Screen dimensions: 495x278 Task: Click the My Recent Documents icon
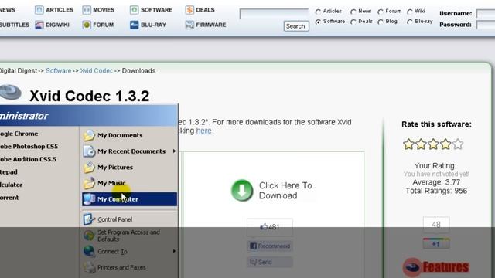point(89,151)
